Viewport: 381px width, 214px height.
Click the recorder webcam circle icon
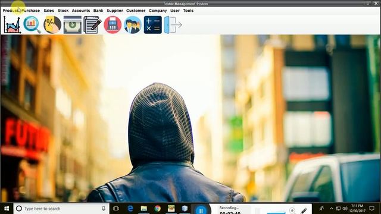[x=292, y=210]
